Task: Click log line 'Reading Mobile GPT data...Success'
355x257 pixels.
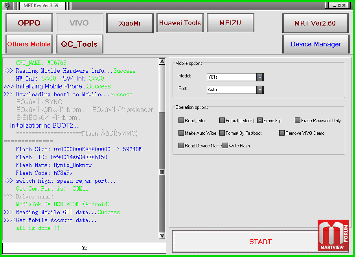Action: click(x=62, y=212)
